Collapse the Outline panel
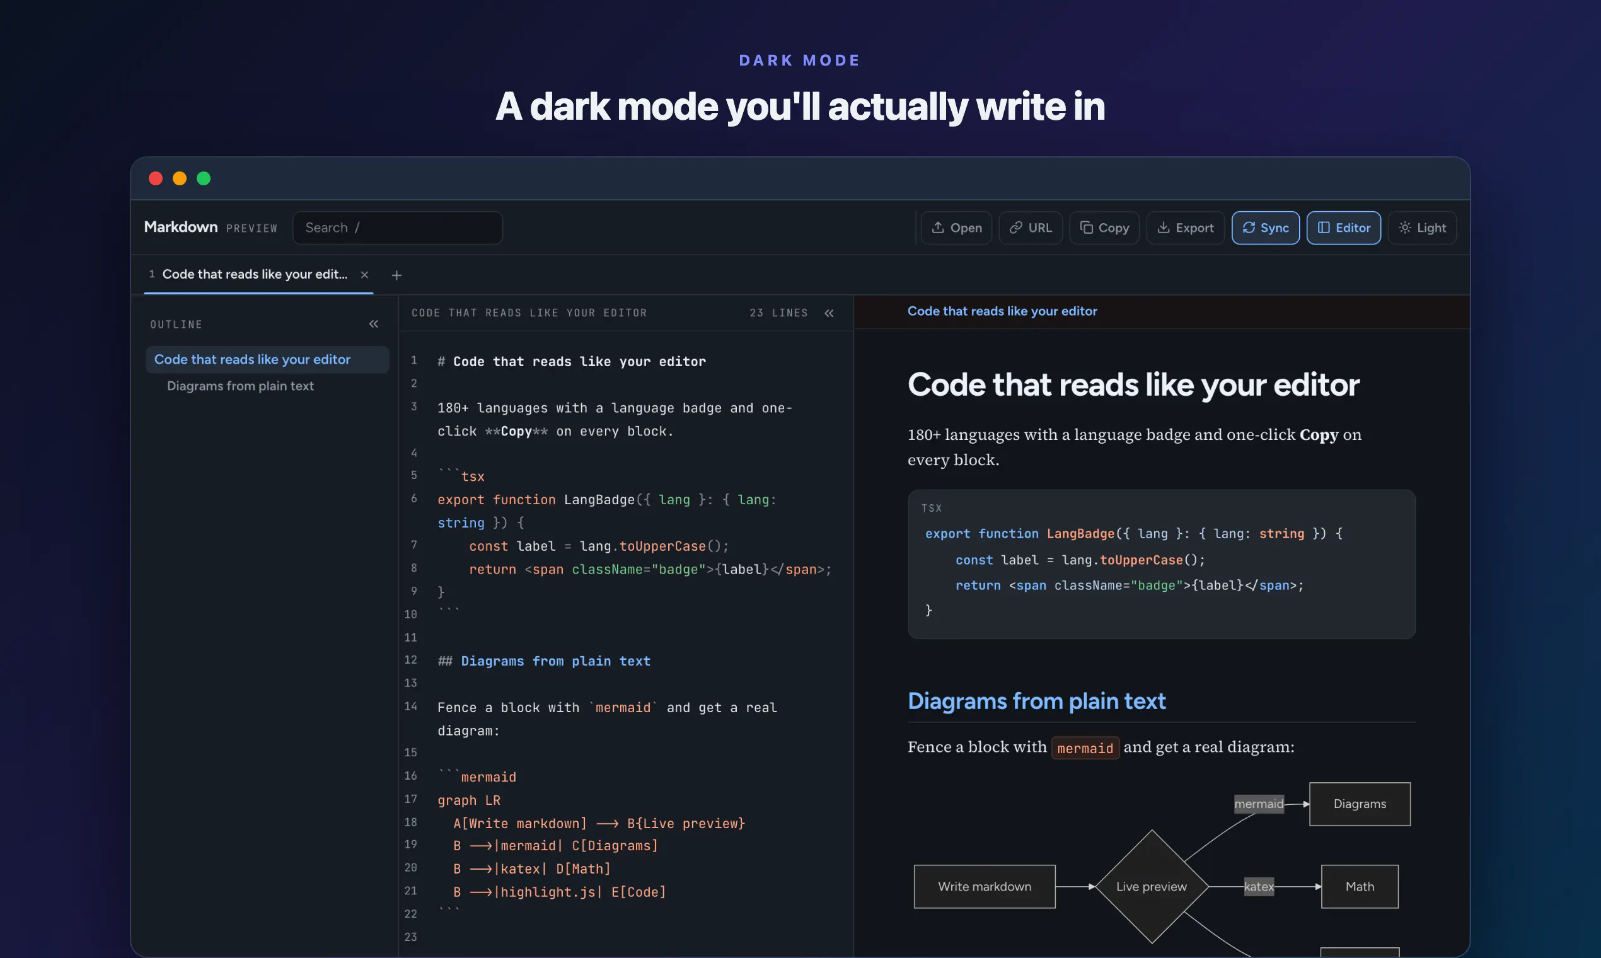Screen dimensions: 1601x958 pos(374,324)
